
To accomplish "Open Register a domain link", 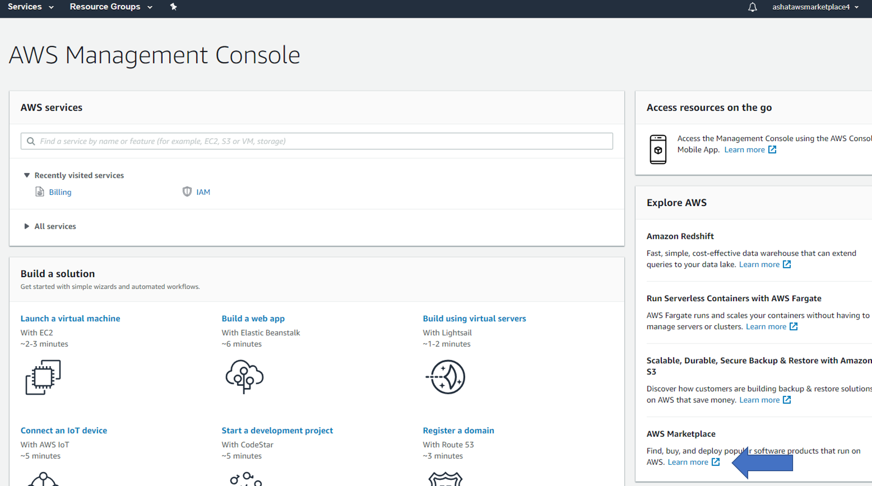I will [x=459, y=431].
